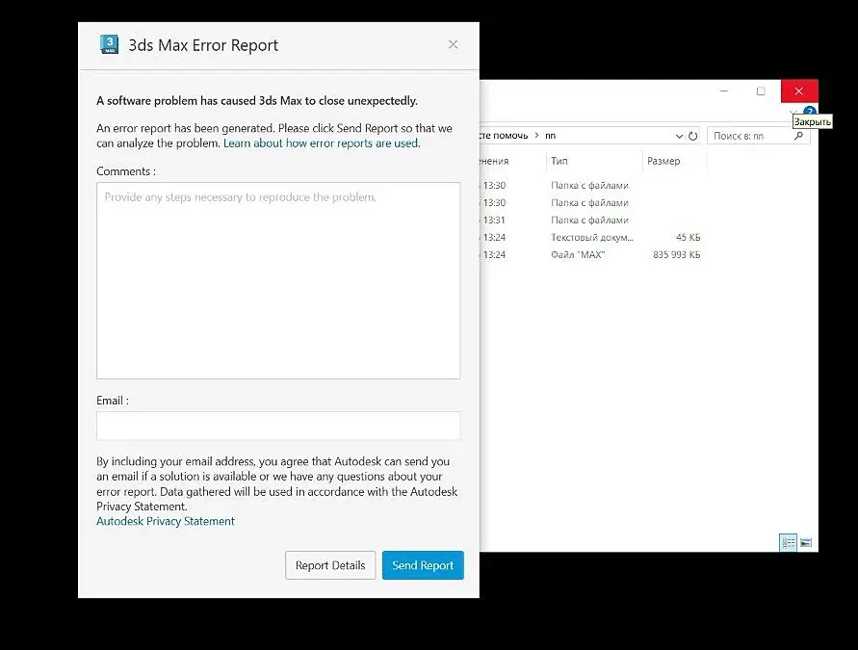858x650 pixels.
Task: Click the magnifier search icon
Action: point(799,136)
